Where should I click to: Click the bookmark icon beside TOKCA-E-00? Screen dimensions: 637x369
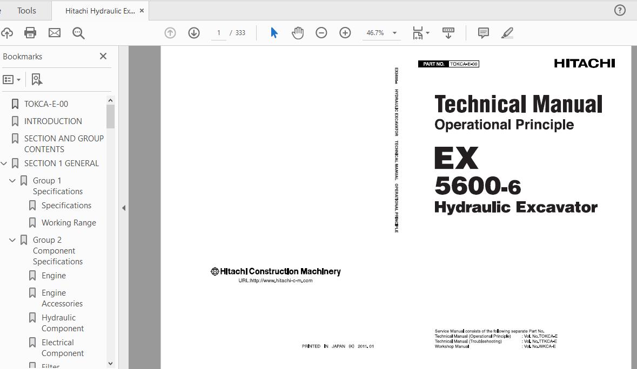pos(15,104)
